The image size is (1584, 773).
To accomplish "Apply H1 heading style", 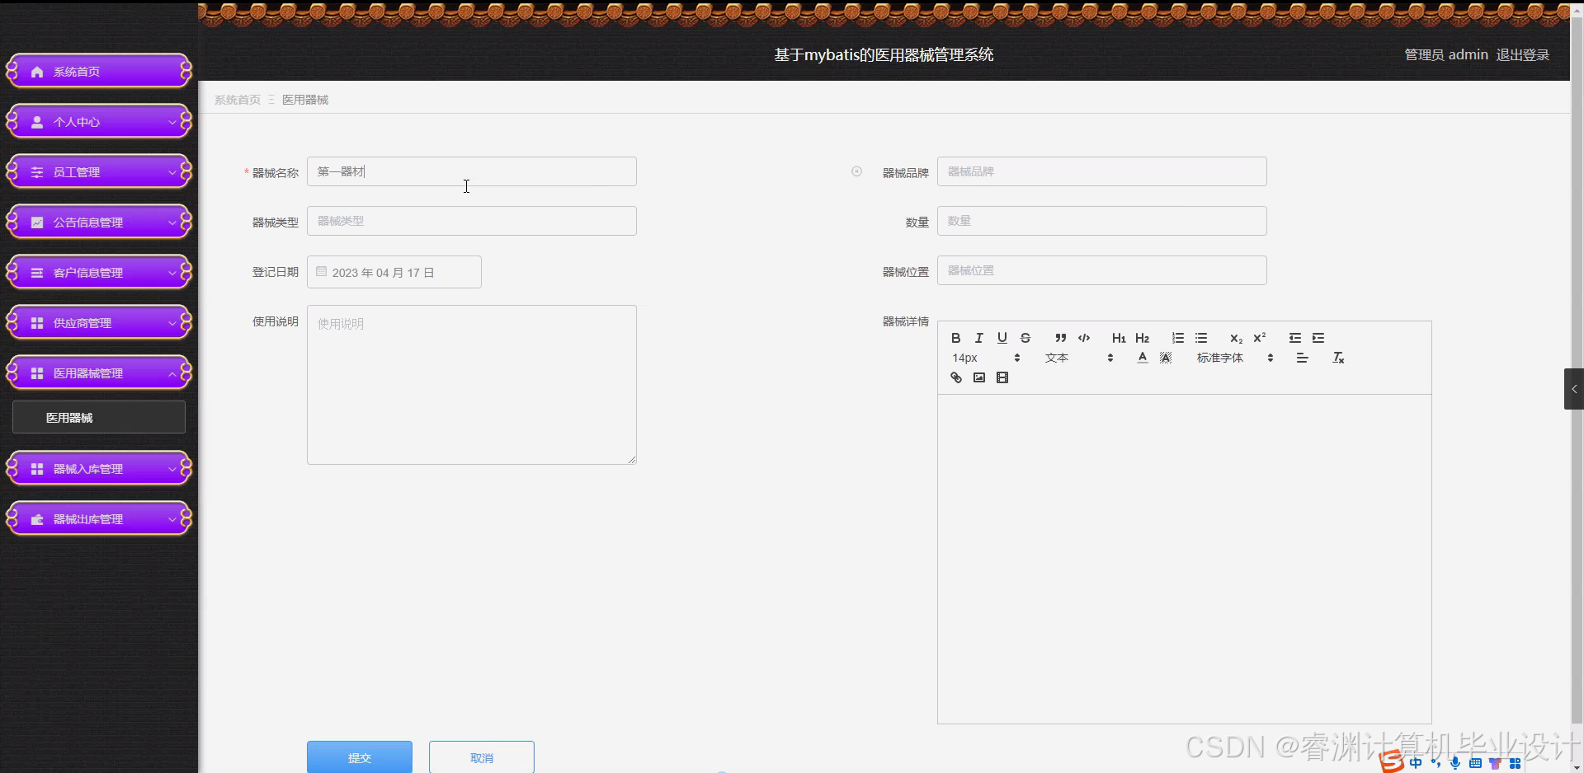I will 1119,338.
